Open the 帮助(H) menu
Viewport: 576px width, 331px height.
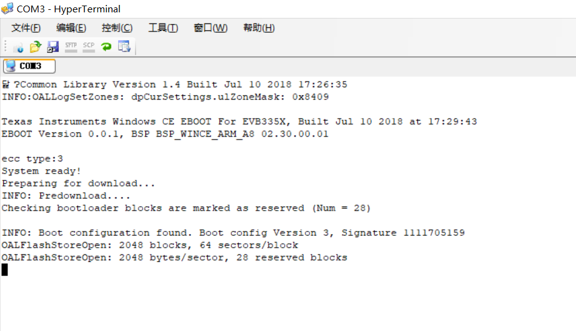coord(259,28)
